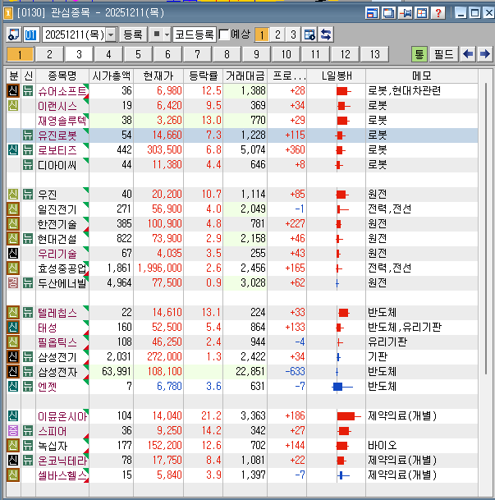Click 태성 memo 반도체,유리기판

[x=405, y=327]
